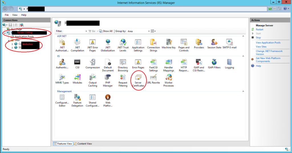
Task: Open ISAPI Filters feature
Action: click(x=214, y=64)
